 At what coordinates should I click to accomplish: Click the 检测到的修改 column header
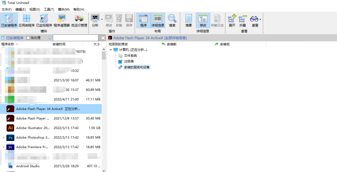click(134, 44)
